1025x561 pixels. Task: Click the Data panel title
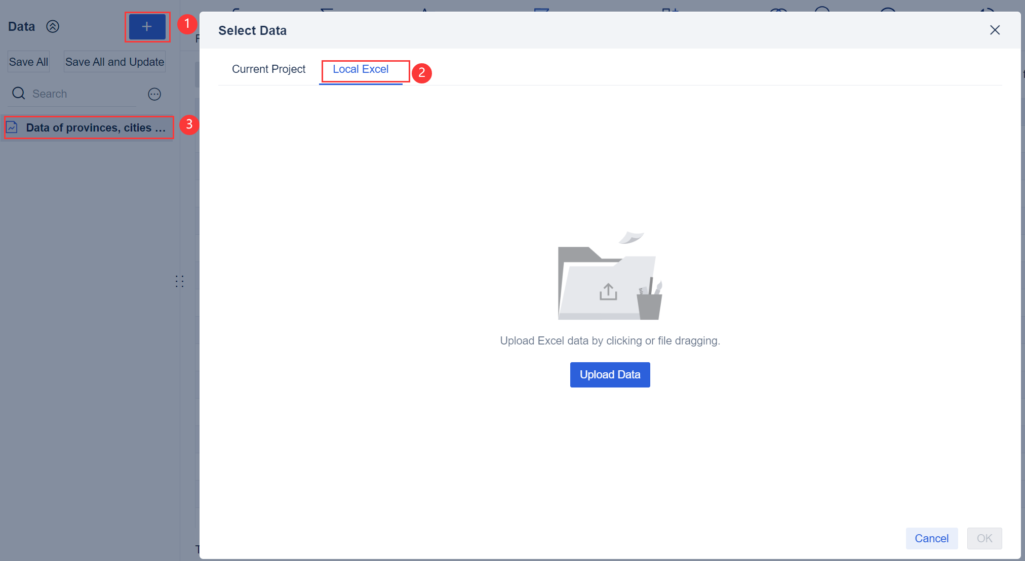(22, 27)
